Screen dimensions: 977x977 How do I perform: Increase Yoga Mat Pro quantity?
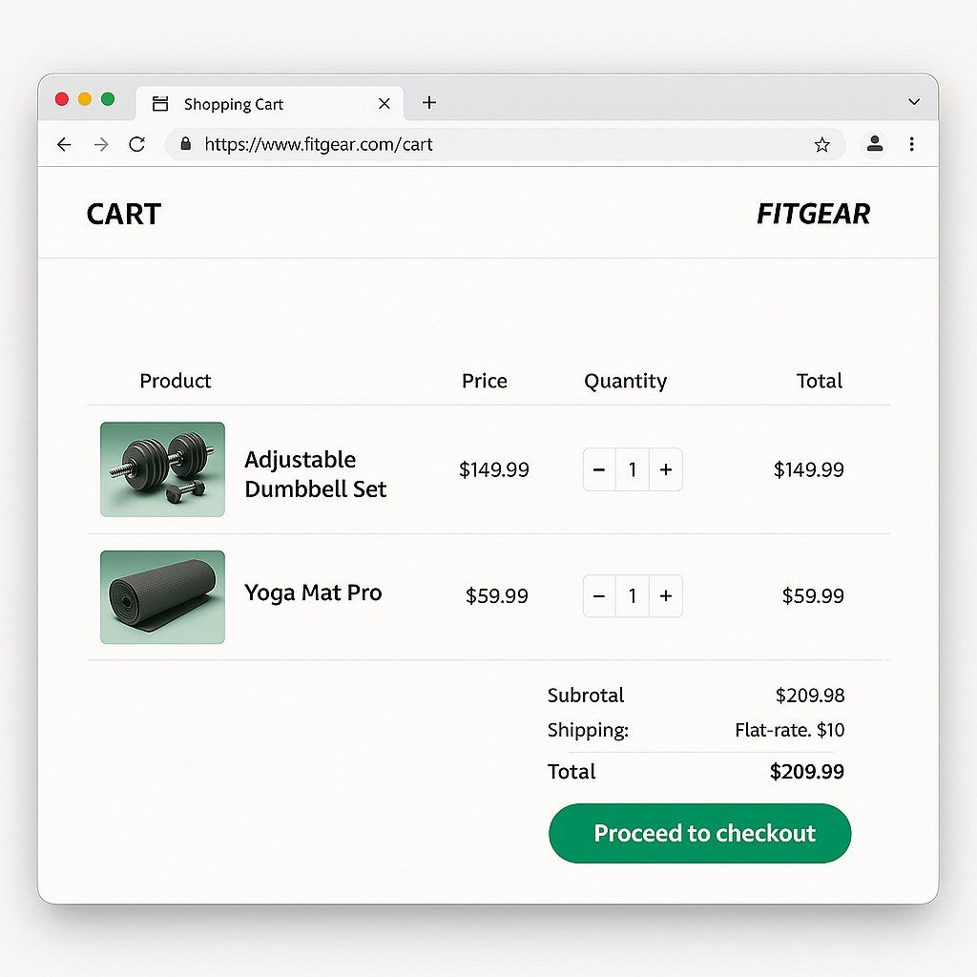[x=666, y=596]
